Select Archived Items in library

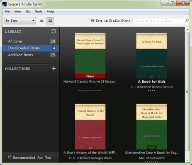[31, 55]
